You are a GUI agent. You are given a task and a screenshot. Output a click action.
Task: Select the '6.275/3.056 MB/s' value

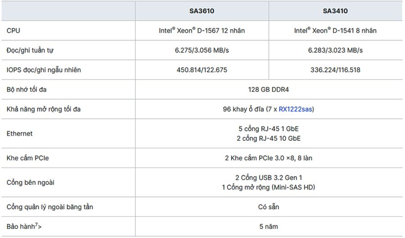(x=202, y=50)
